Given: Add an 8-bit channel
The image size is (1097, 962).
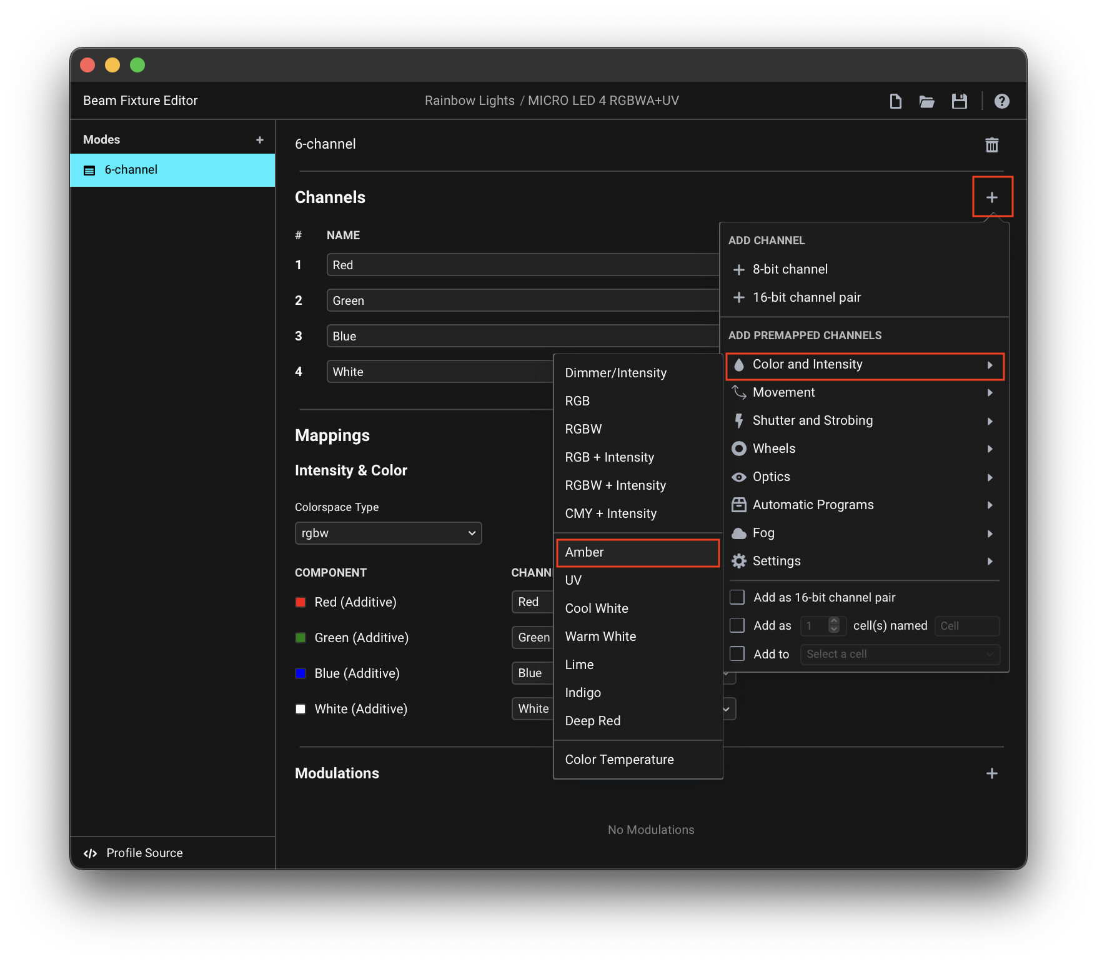Looking at the screenshot, I should (x=790, y=269).
